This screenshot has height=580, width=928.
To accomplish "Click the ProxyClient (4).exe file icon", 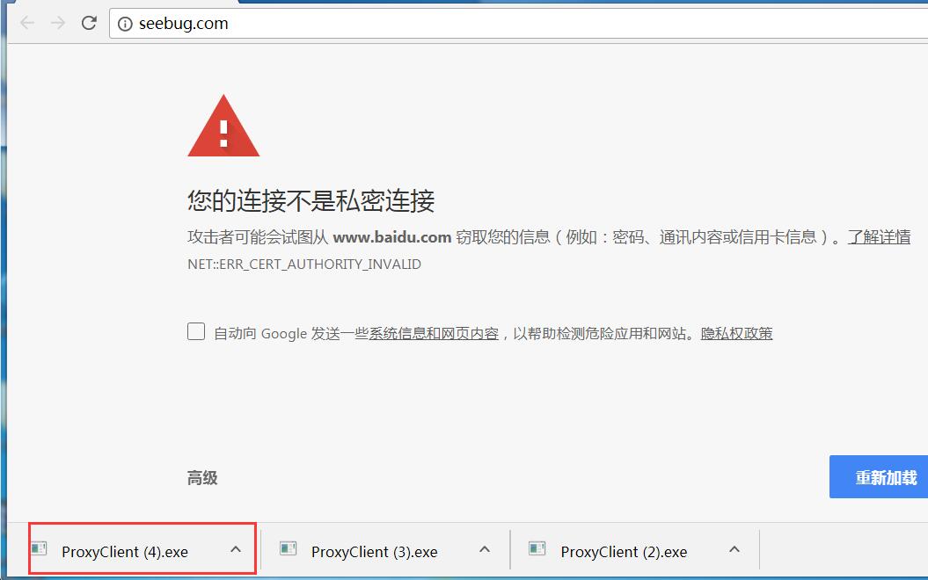I will (x=39, y=549).
